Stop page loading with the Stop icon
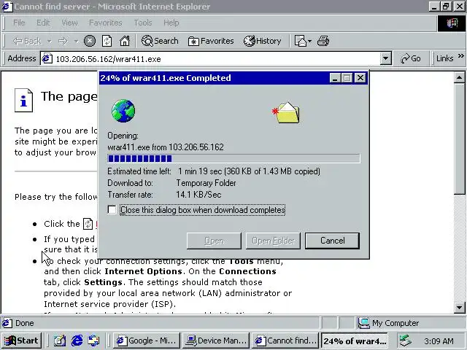The width and height of the screenshot is (467, 350). pyautogui.click(x=90, y=41)
